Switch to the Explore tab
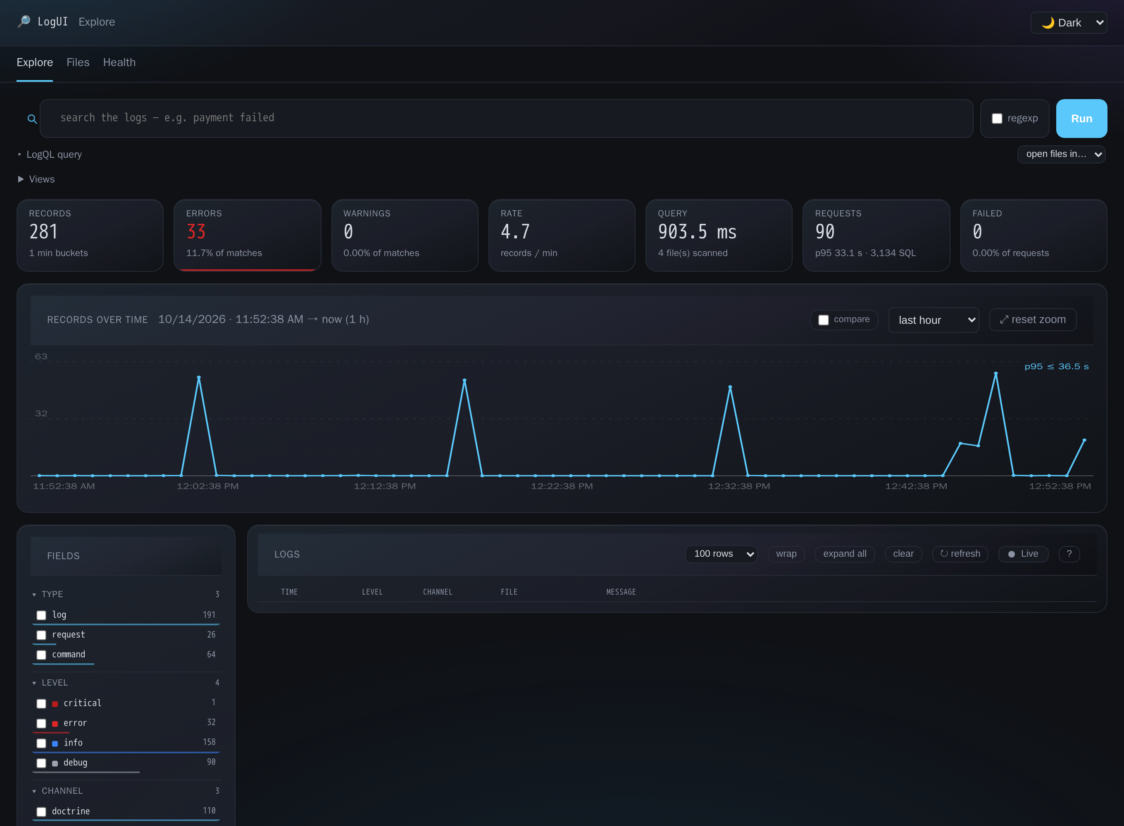 tap(35, 62)
